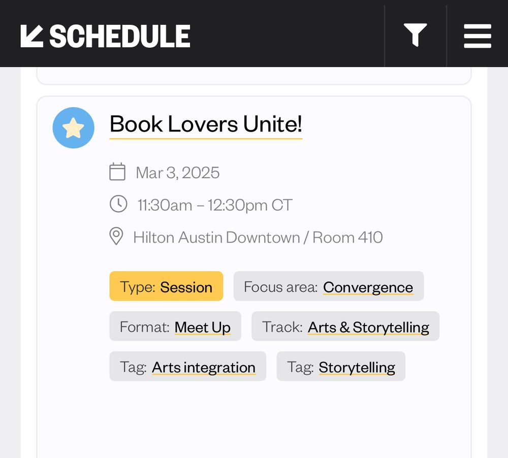Click the Mar 3, 2025 date text
The width and height of the screenshot is (508, 458).
pyautogui.click(x=177, y=173)
